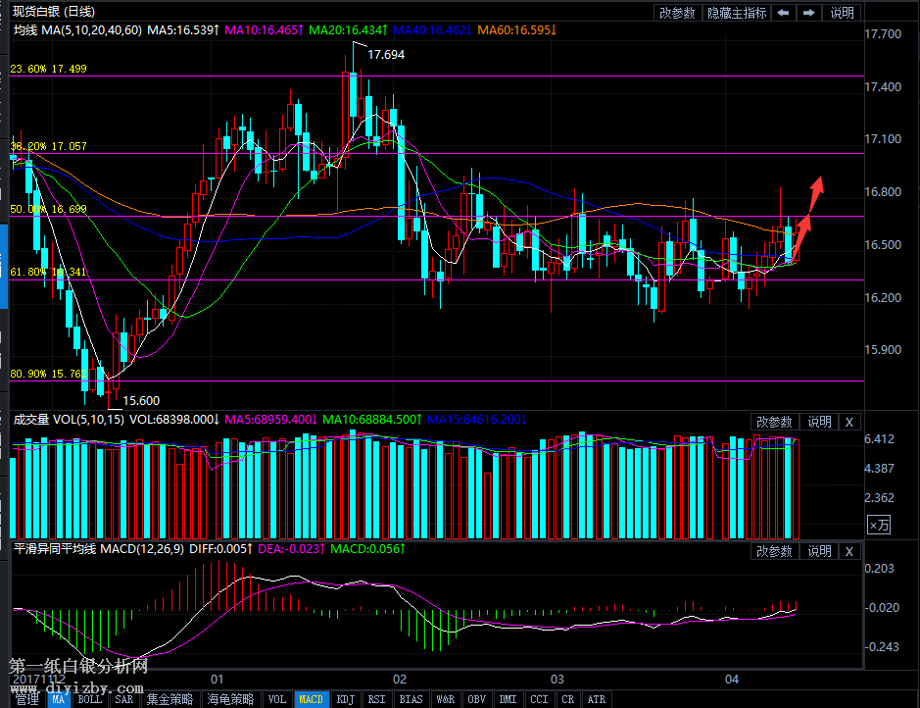Hide main indicator via 隐藏主指标
The image size is (920, 708).
tap(737, 13)
